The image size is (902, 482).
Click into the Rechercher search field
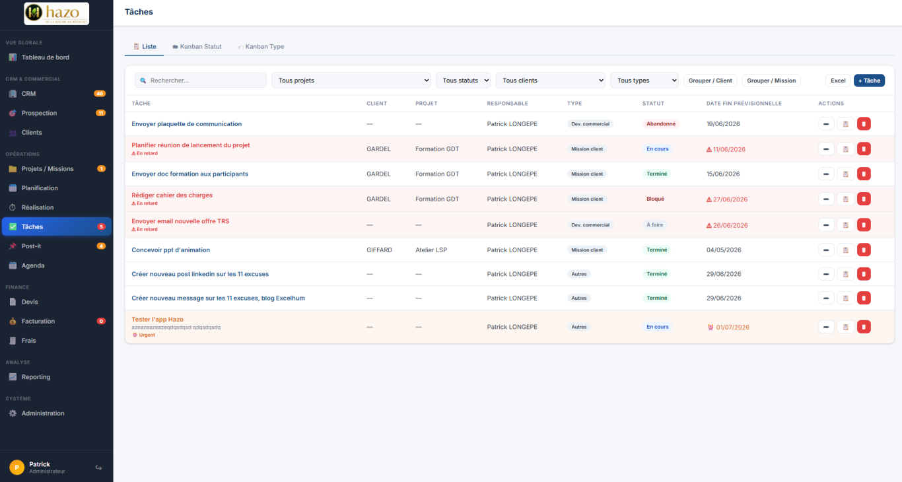(x=201, y=81)
